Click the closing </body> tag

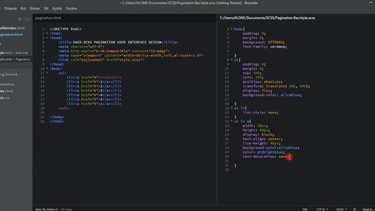point(57,117)
